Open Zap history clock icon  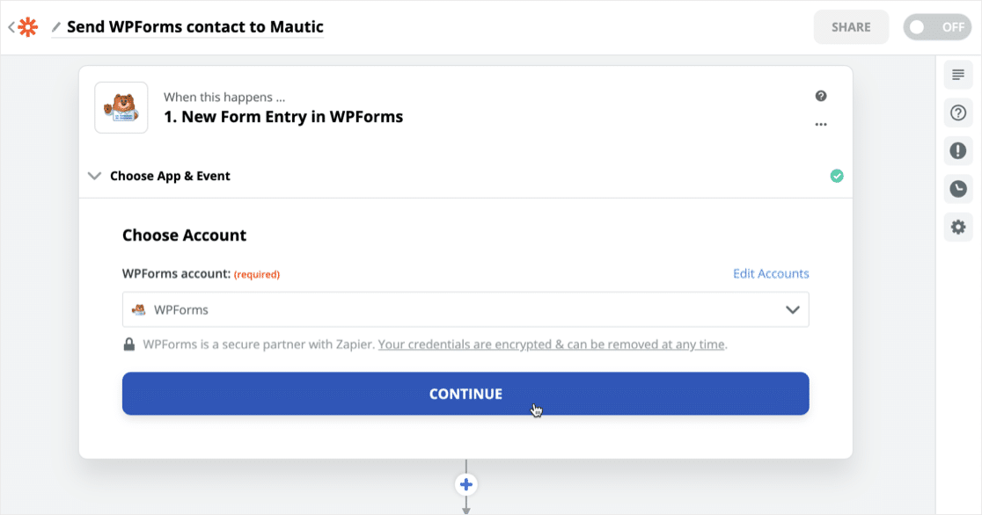point(958,188)
